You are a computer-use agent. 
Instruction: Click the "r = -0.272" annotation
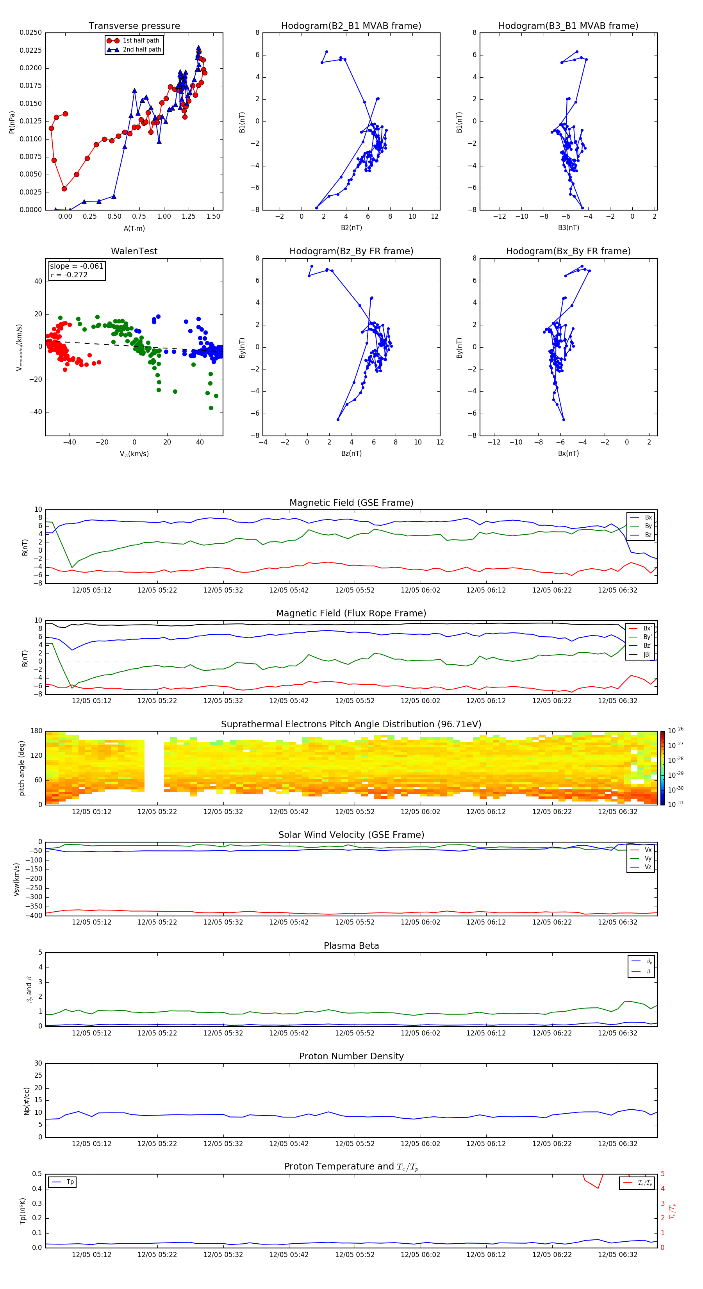click(69, 275)
